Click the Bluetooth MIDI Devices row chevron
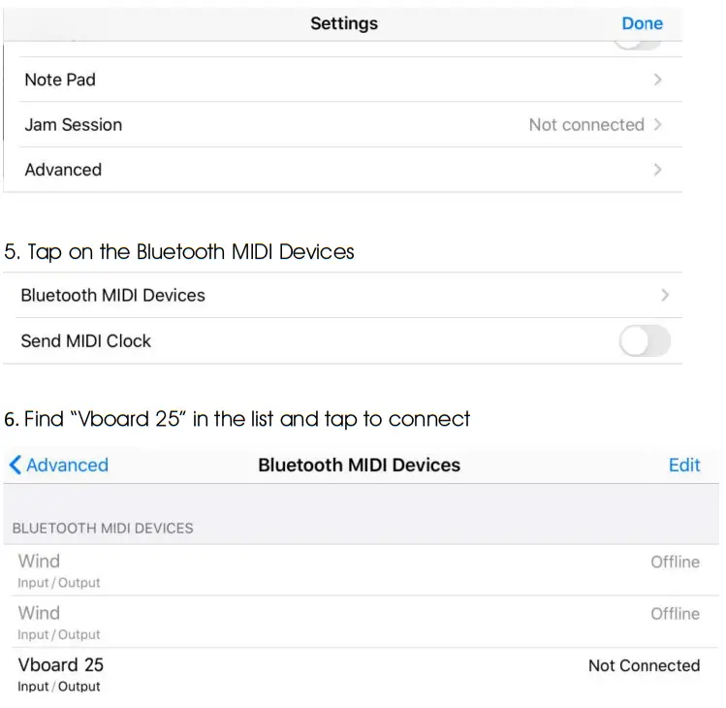 point(664,295)
